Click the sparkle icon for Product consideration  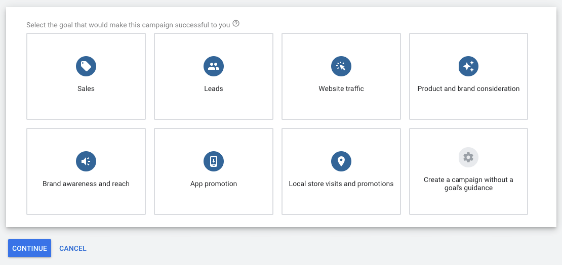[468, 66]
